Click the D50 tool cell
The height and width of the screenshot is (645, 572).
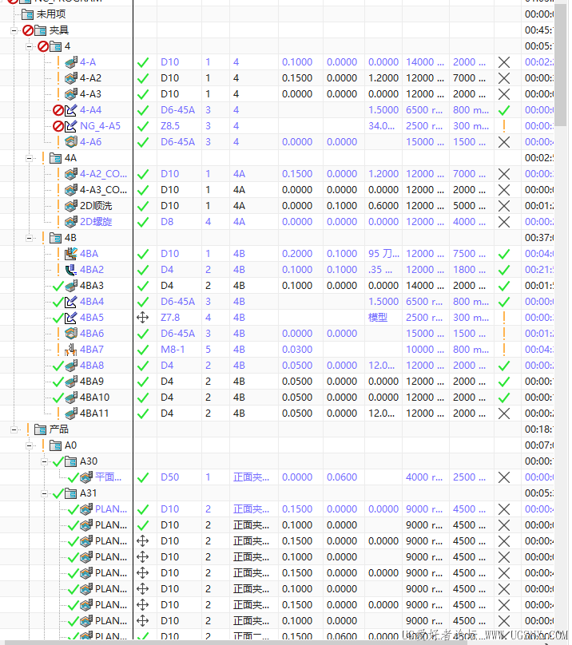point(169,477)
